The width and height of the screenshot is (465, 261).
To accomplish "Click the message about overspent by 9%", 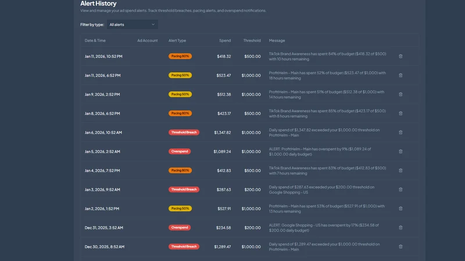I will (x=320, y=151).
